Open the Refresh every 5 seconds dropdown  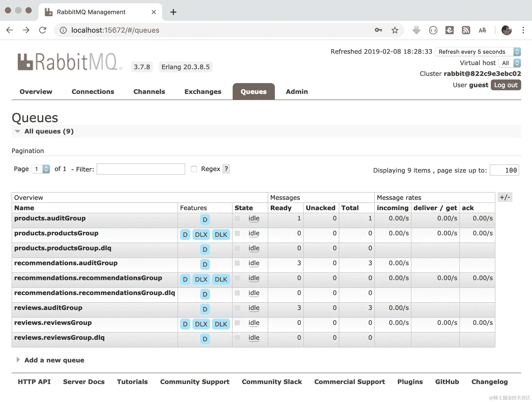point(477,52)
